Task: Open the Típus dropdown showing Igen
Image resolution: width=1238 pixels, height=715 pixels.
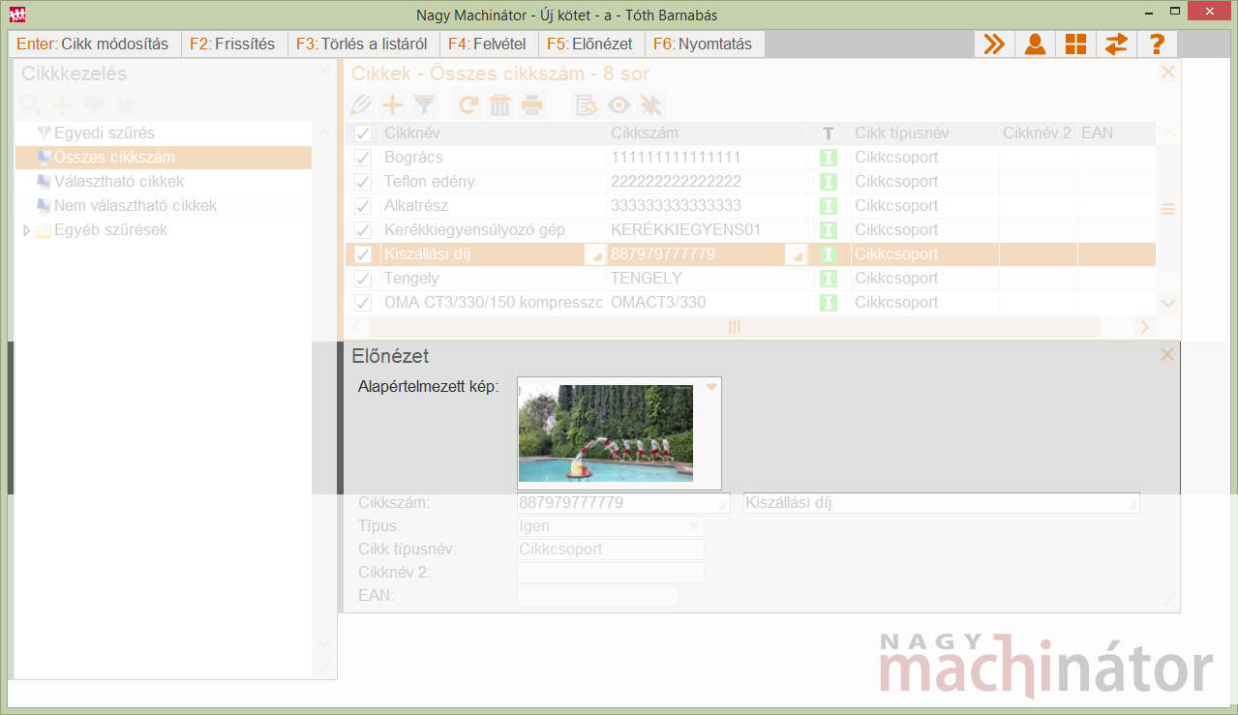Action: pos(693,526)
